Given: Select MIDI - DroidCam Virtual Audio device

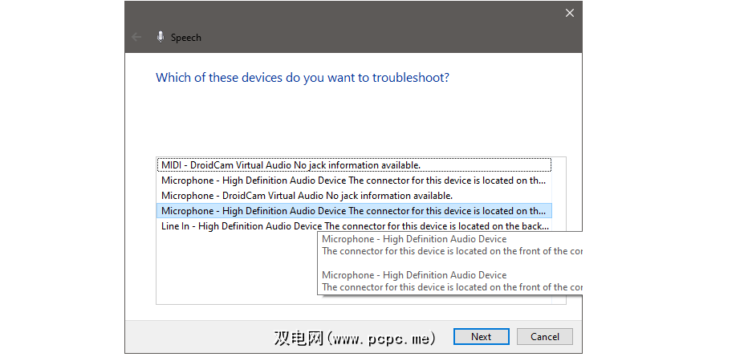Looking at the screenshot, I should tap(291, 165).
